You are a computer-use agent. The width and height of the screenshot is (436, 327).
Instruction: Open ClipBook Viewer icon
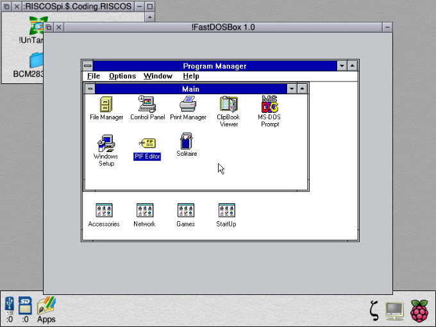point(228,112)
